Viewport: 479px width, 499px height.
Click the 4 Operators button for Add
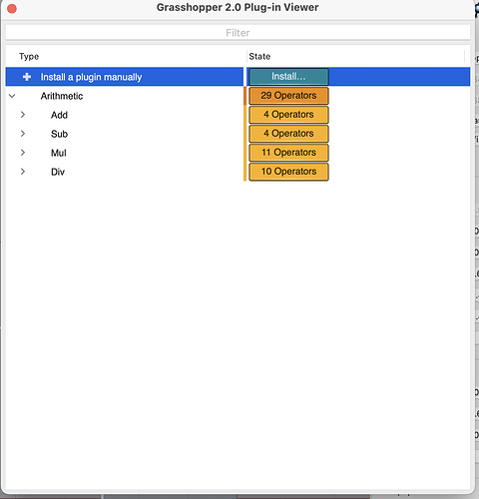click(x=288, y=115)
